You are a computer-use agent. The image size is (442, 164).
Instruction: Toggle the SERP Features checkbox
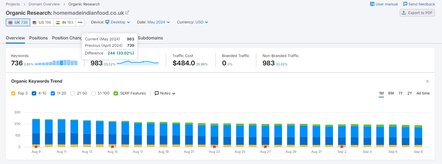(x=116, y=94)
